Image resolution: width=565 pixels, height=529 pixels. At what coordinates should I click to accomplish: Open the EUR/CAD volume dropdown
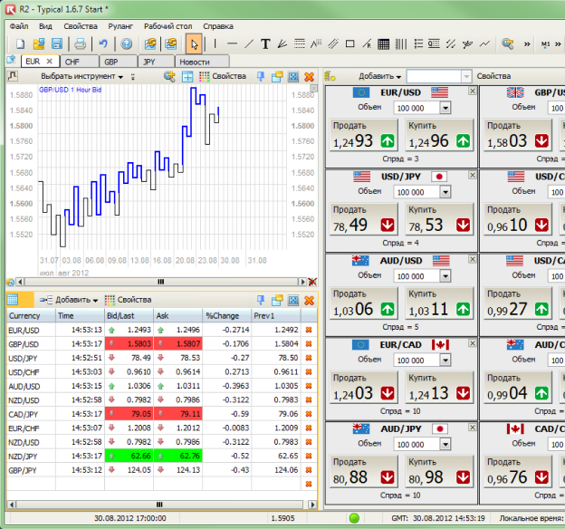pyautogui.click(x=445, y=360)
